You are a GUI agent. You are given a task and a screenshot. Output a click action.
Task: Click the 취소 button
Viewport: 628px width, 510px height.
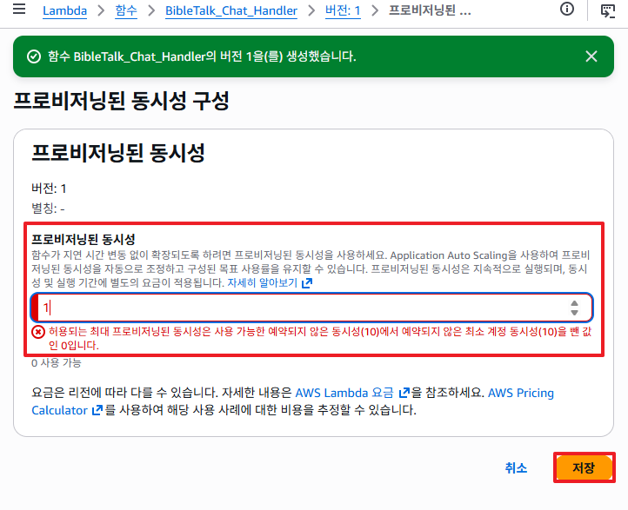[x=516, y=467]
